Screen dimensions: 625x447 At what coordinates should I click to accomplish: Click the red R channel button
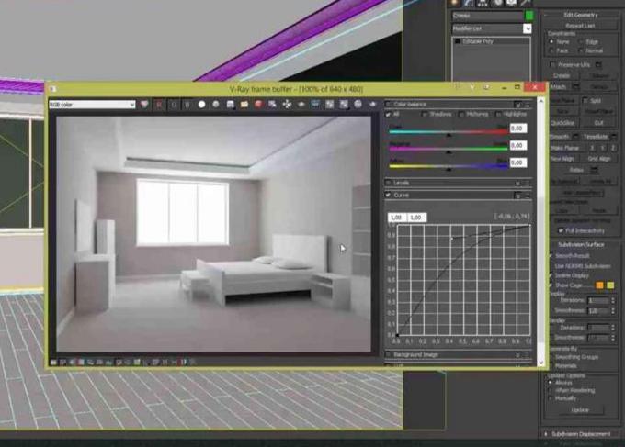pos(158,105)
